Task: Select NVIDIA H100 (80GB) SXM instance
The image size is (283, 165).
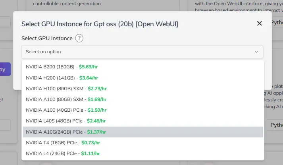Action: tap(143, 89)
